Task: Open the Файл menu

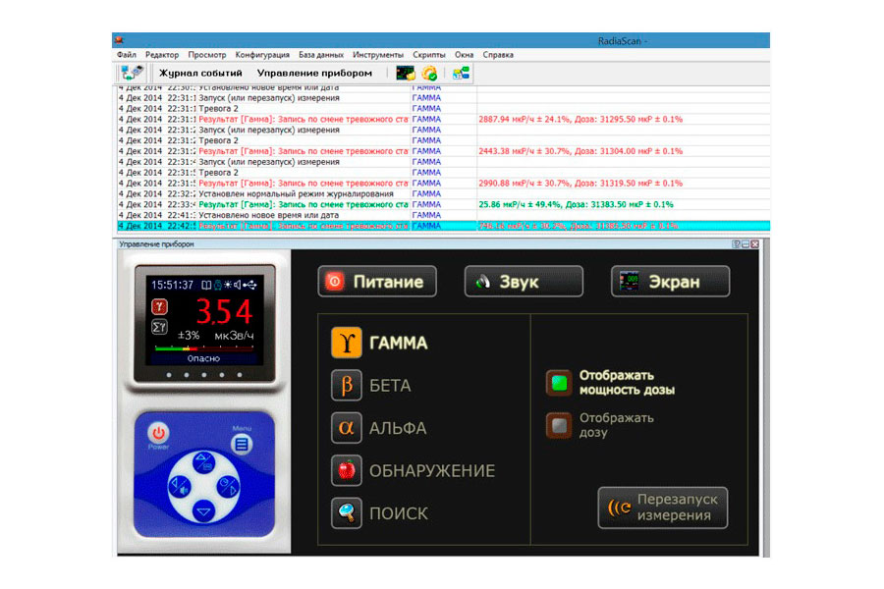Action: click(x=127, y=55)
